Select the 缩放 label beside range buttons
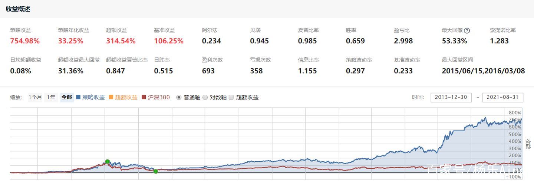 coord(17,97)
